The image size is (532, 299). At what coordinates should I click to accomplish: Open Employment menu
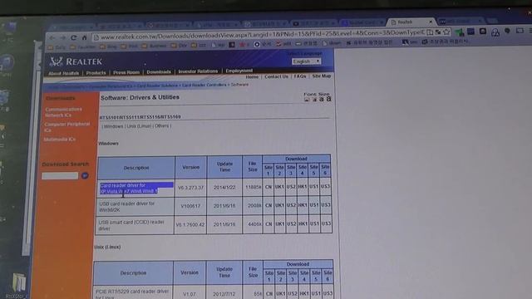(239, 71)
